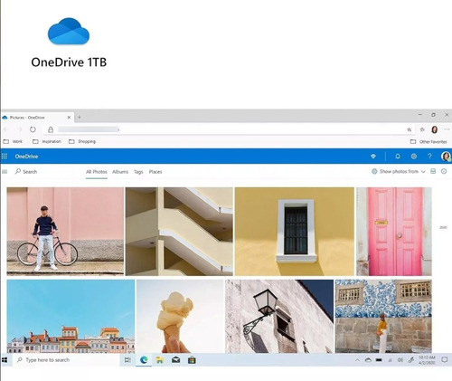Open the street lantern photo
The image size is (452, 381).
[279, 316]
